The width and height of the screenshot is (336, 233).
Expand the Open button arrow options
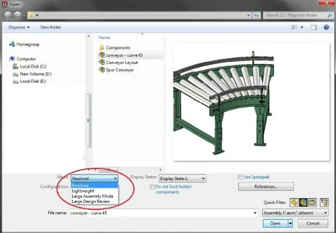pos(291,223)
